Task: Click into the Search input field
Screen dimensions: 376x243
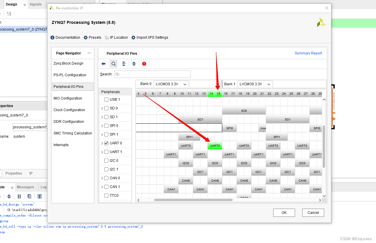Action: (x=153, y=74)
